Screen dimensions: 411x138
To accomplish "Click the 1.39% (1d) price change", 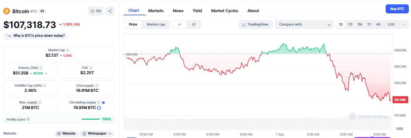I will coord(69,24).
